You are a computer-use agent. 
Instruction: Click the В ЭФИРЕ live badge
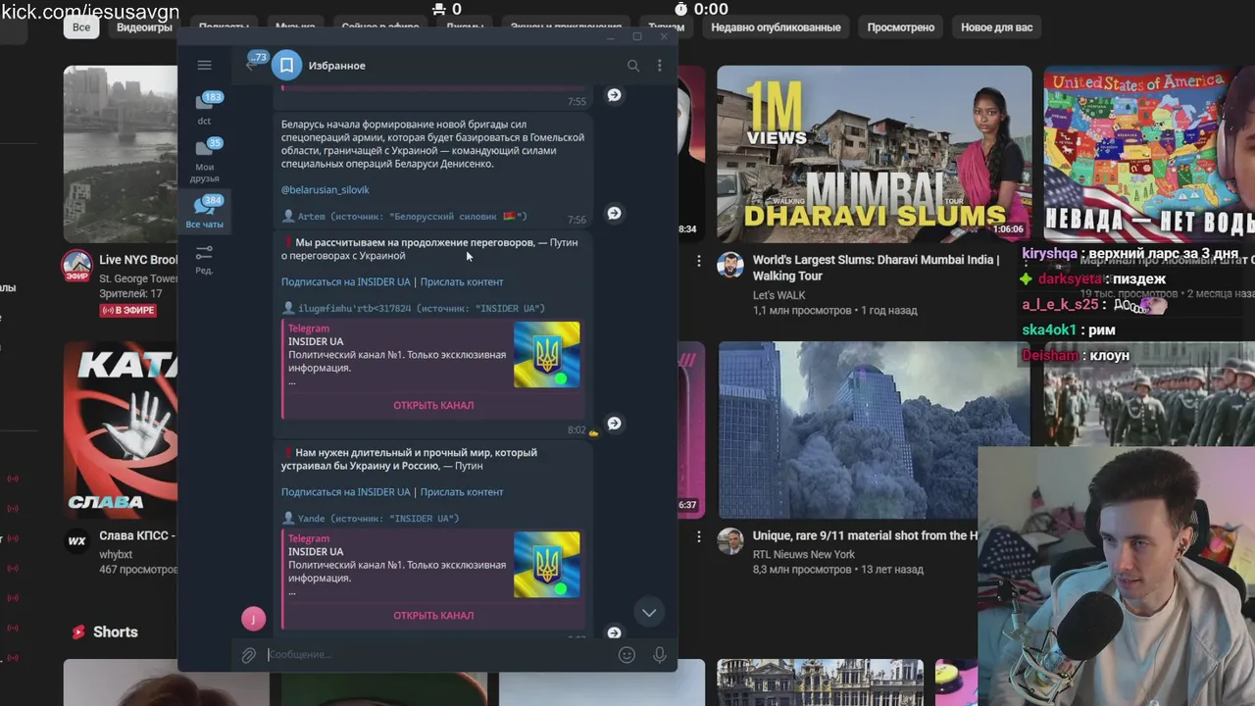point(127,310)
